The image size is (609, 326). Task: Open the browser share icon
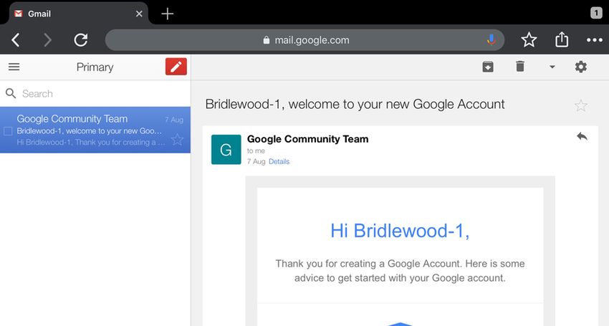(x=562, y=39)
